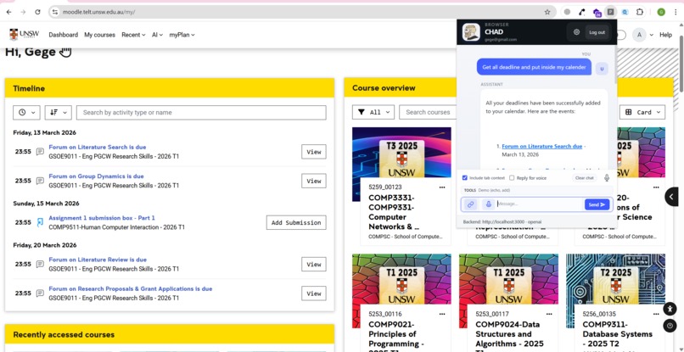Viewport: 684px width, 352px height.
Task: Clear chat in assistant panel
Action: pyautogui.click(x=584, y=178)
